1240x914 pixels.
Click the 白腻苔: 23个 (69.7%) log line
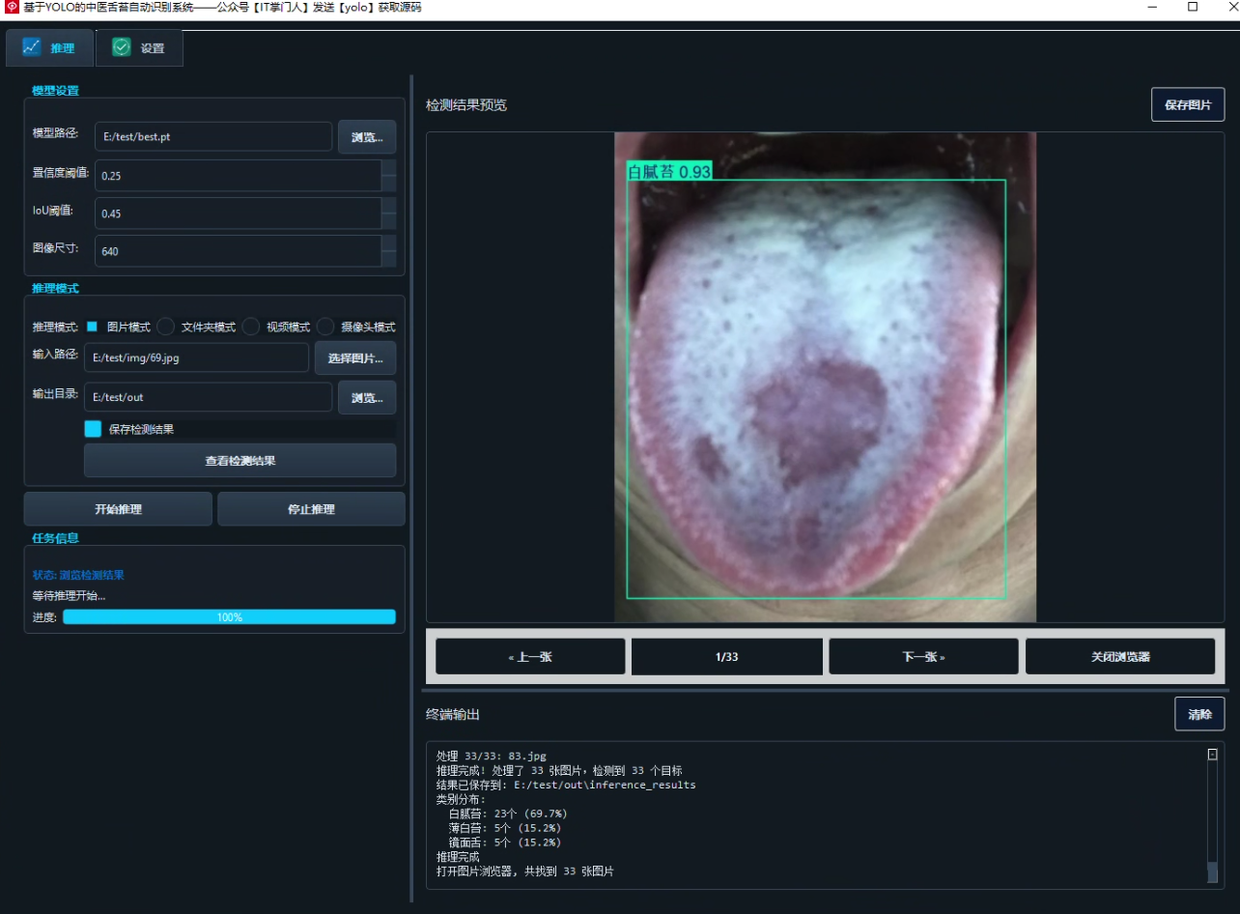point(507,814)
